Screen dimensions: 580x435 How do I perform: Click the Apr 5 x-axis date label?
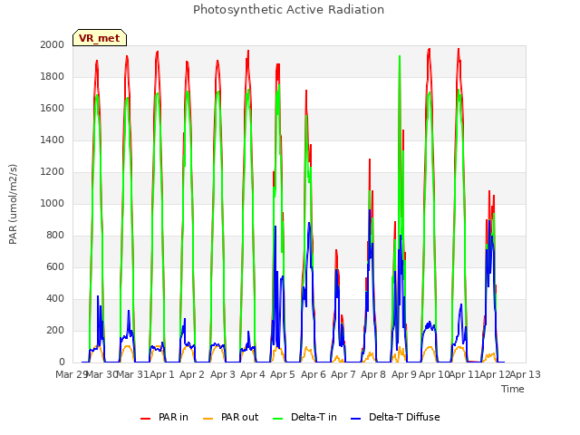click(283, 374)
